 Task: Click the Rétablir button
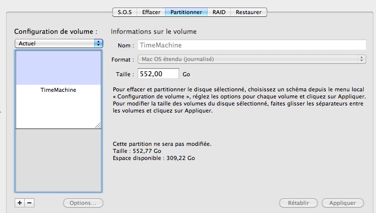point(298,203)
